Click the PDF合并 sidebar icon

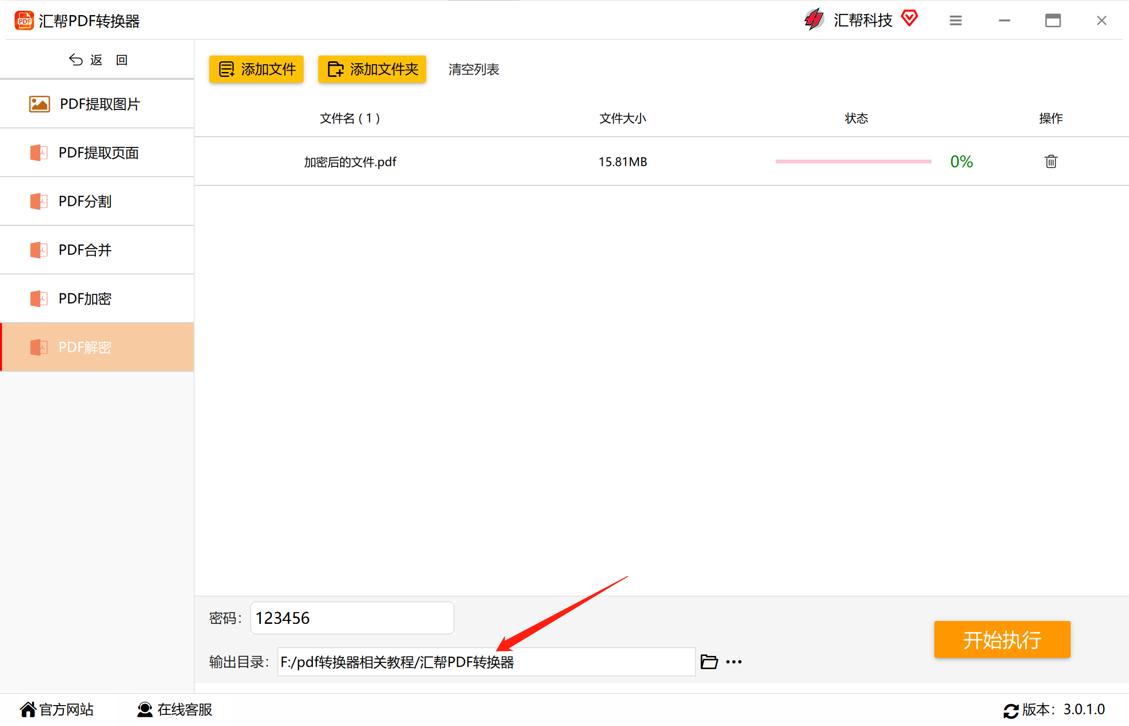[x=38, y=250]
